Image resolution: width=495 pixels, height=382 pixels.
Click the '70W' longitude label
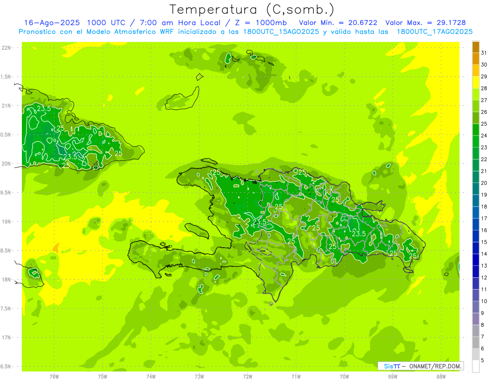click(344, 376)
